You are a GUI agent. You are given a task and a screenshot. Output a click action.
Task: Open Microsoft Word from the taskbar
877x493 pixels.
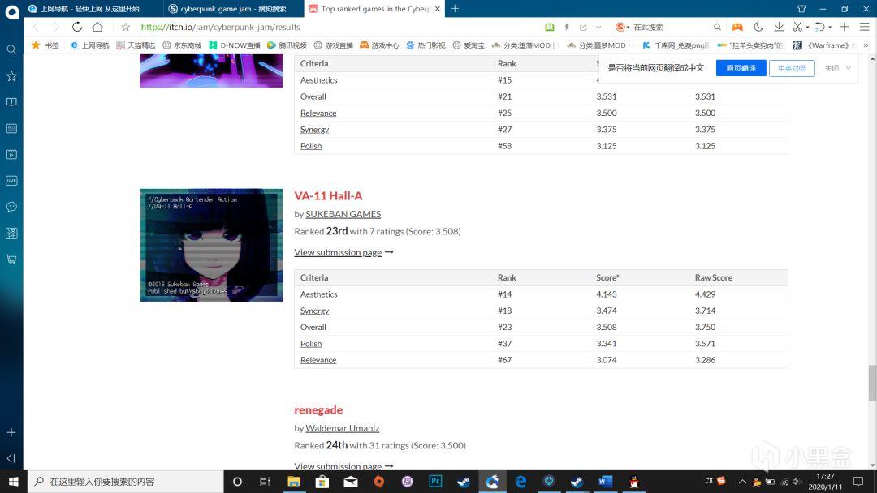[605, 482]
